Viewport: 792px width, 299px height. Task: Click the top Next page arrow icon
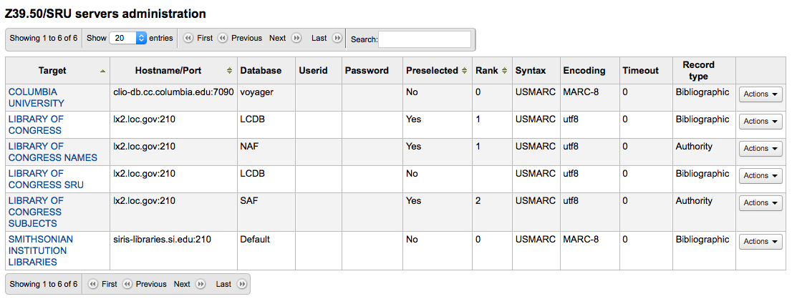coord(296,39)
